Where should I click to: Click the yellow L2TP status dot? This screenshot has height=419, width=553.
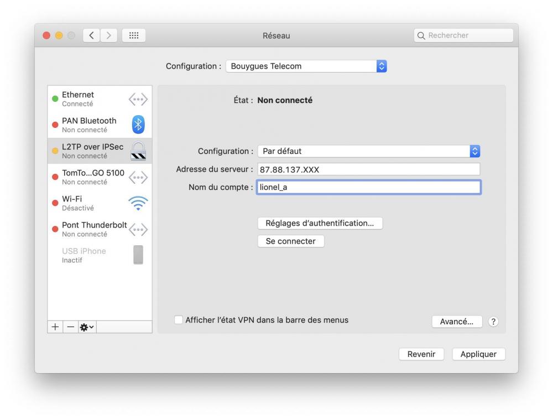[55, 151]
